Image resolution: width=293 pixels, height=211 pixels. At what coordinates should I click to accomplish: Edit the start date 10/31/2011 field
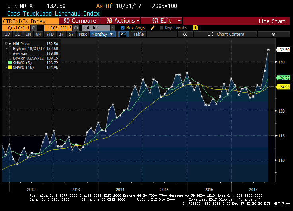tap(17, 28)
